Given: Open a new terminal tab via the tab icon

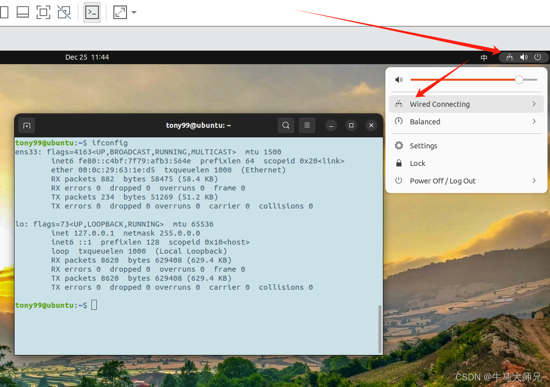Looking at the screenshot, I should click(26, 125).
